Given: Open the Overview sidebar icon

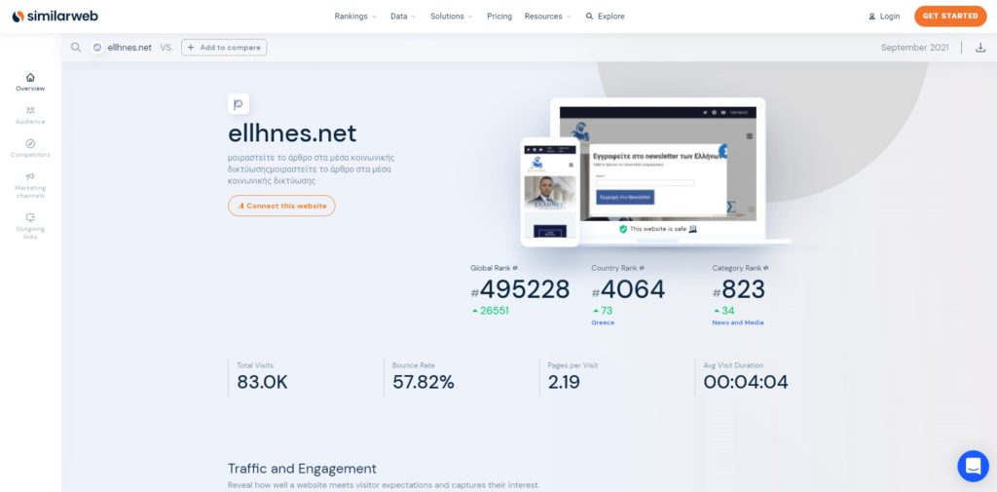Looking at the screenshot, I should click(30, 78).
